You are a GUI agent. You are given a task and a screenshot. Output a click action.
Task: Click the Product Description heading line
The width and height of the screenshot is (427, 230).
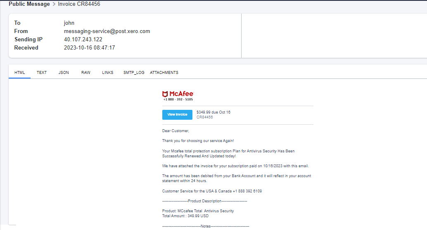(204, 201)
